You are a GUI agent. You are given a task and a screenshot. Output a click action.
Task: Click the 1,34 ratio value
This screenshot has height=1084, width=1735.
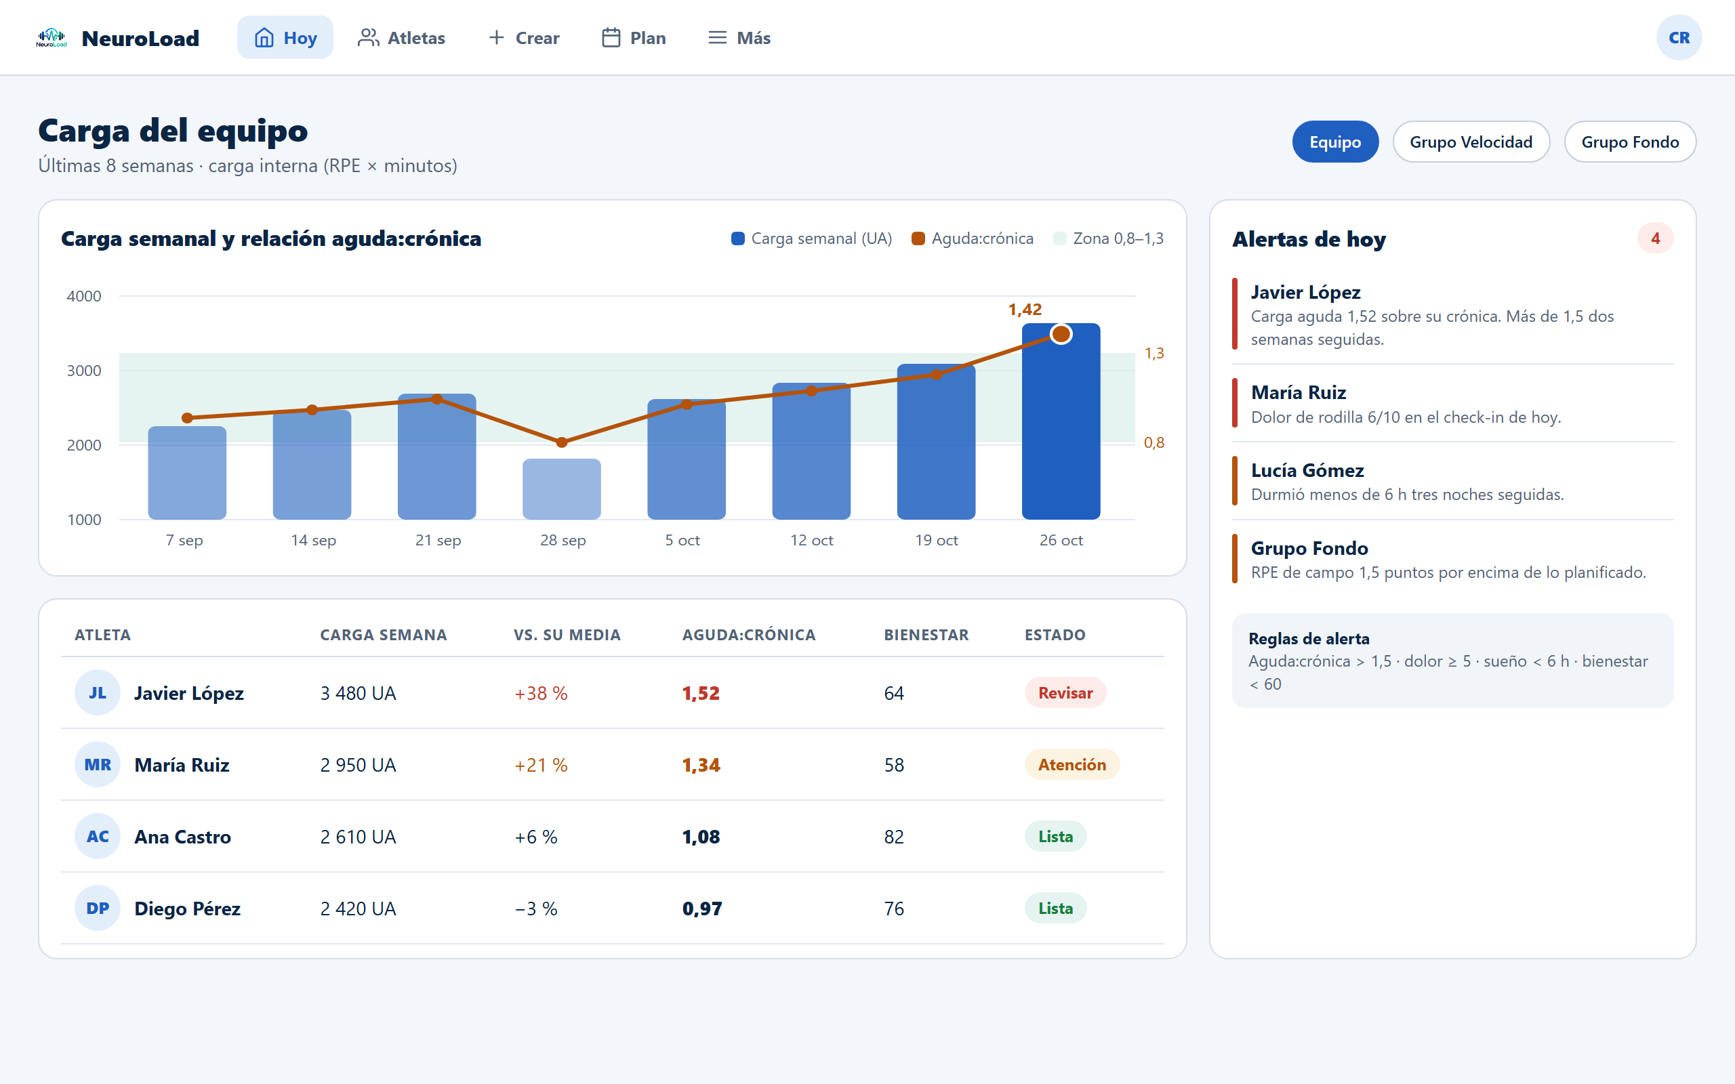(701, 765)
